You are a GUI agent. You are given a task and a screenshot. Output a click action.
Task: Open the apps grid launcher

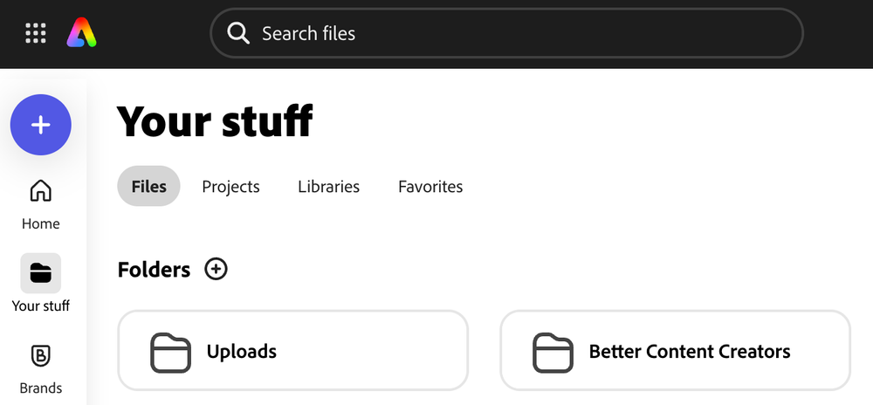point(36,33)
